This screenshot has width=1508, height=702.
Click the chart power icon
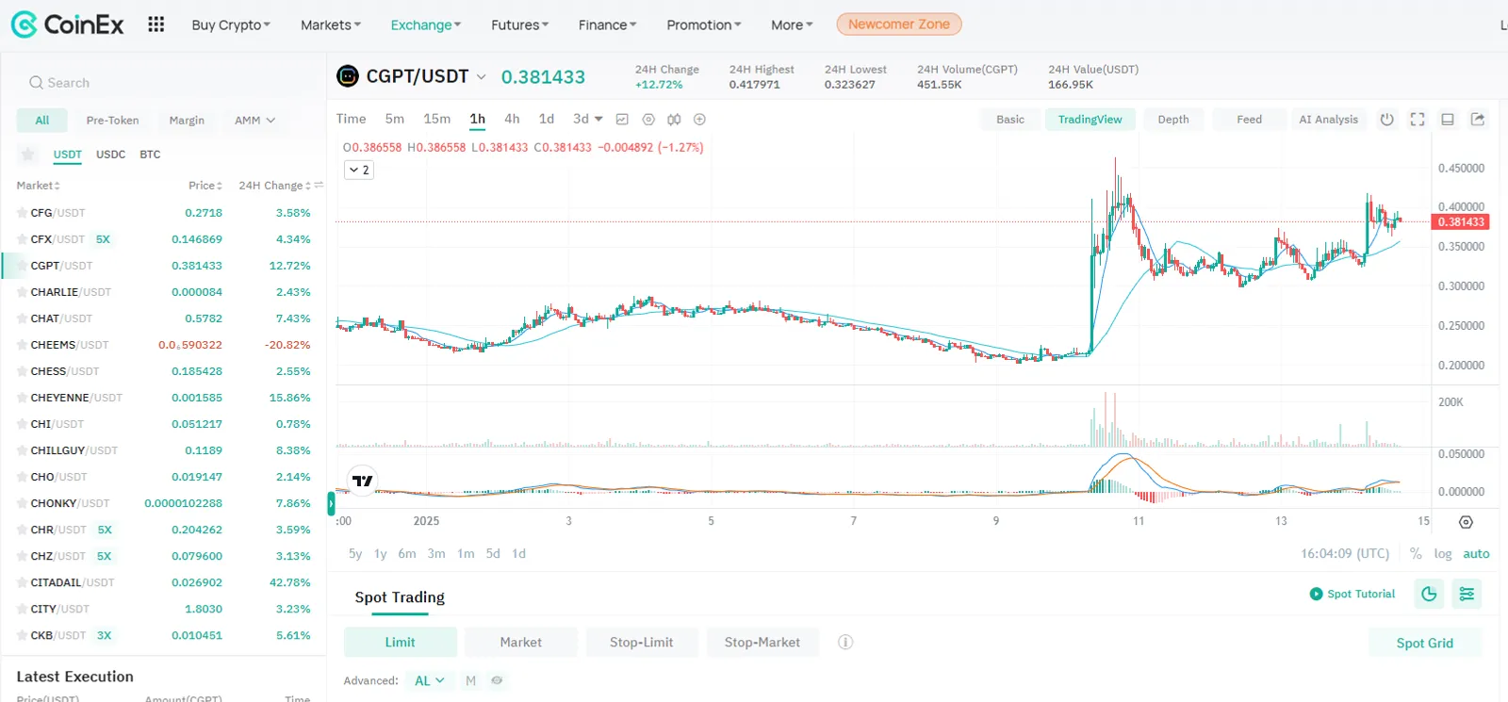(1387, 120)
